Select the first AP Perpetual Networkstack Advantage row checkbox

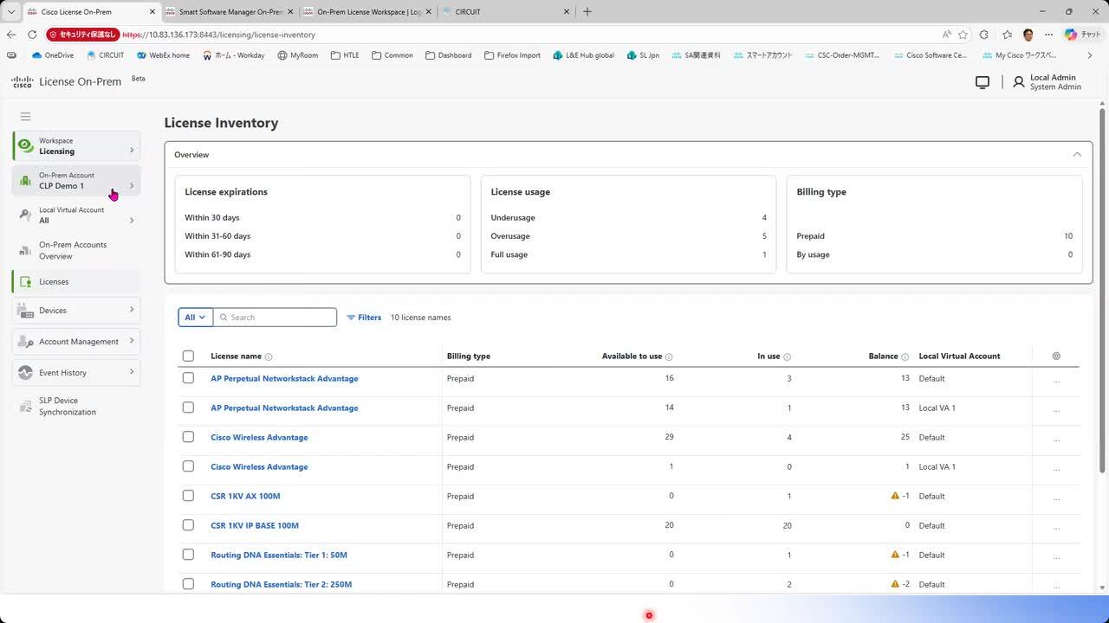click(188, 378)
